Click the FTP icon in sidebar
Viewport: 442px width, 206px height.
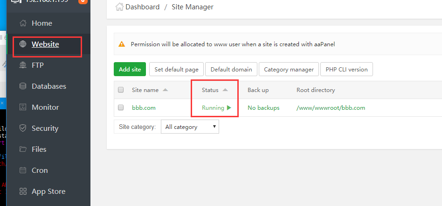(23, 65)
